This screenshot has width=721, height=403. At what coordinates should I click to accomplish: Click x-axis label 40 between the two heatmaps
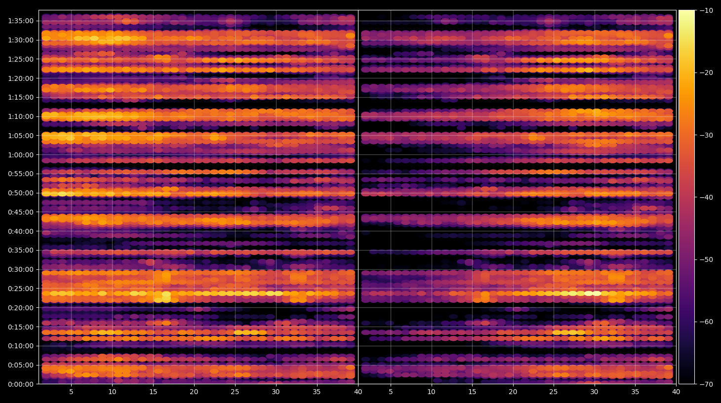tap(358, 392)
